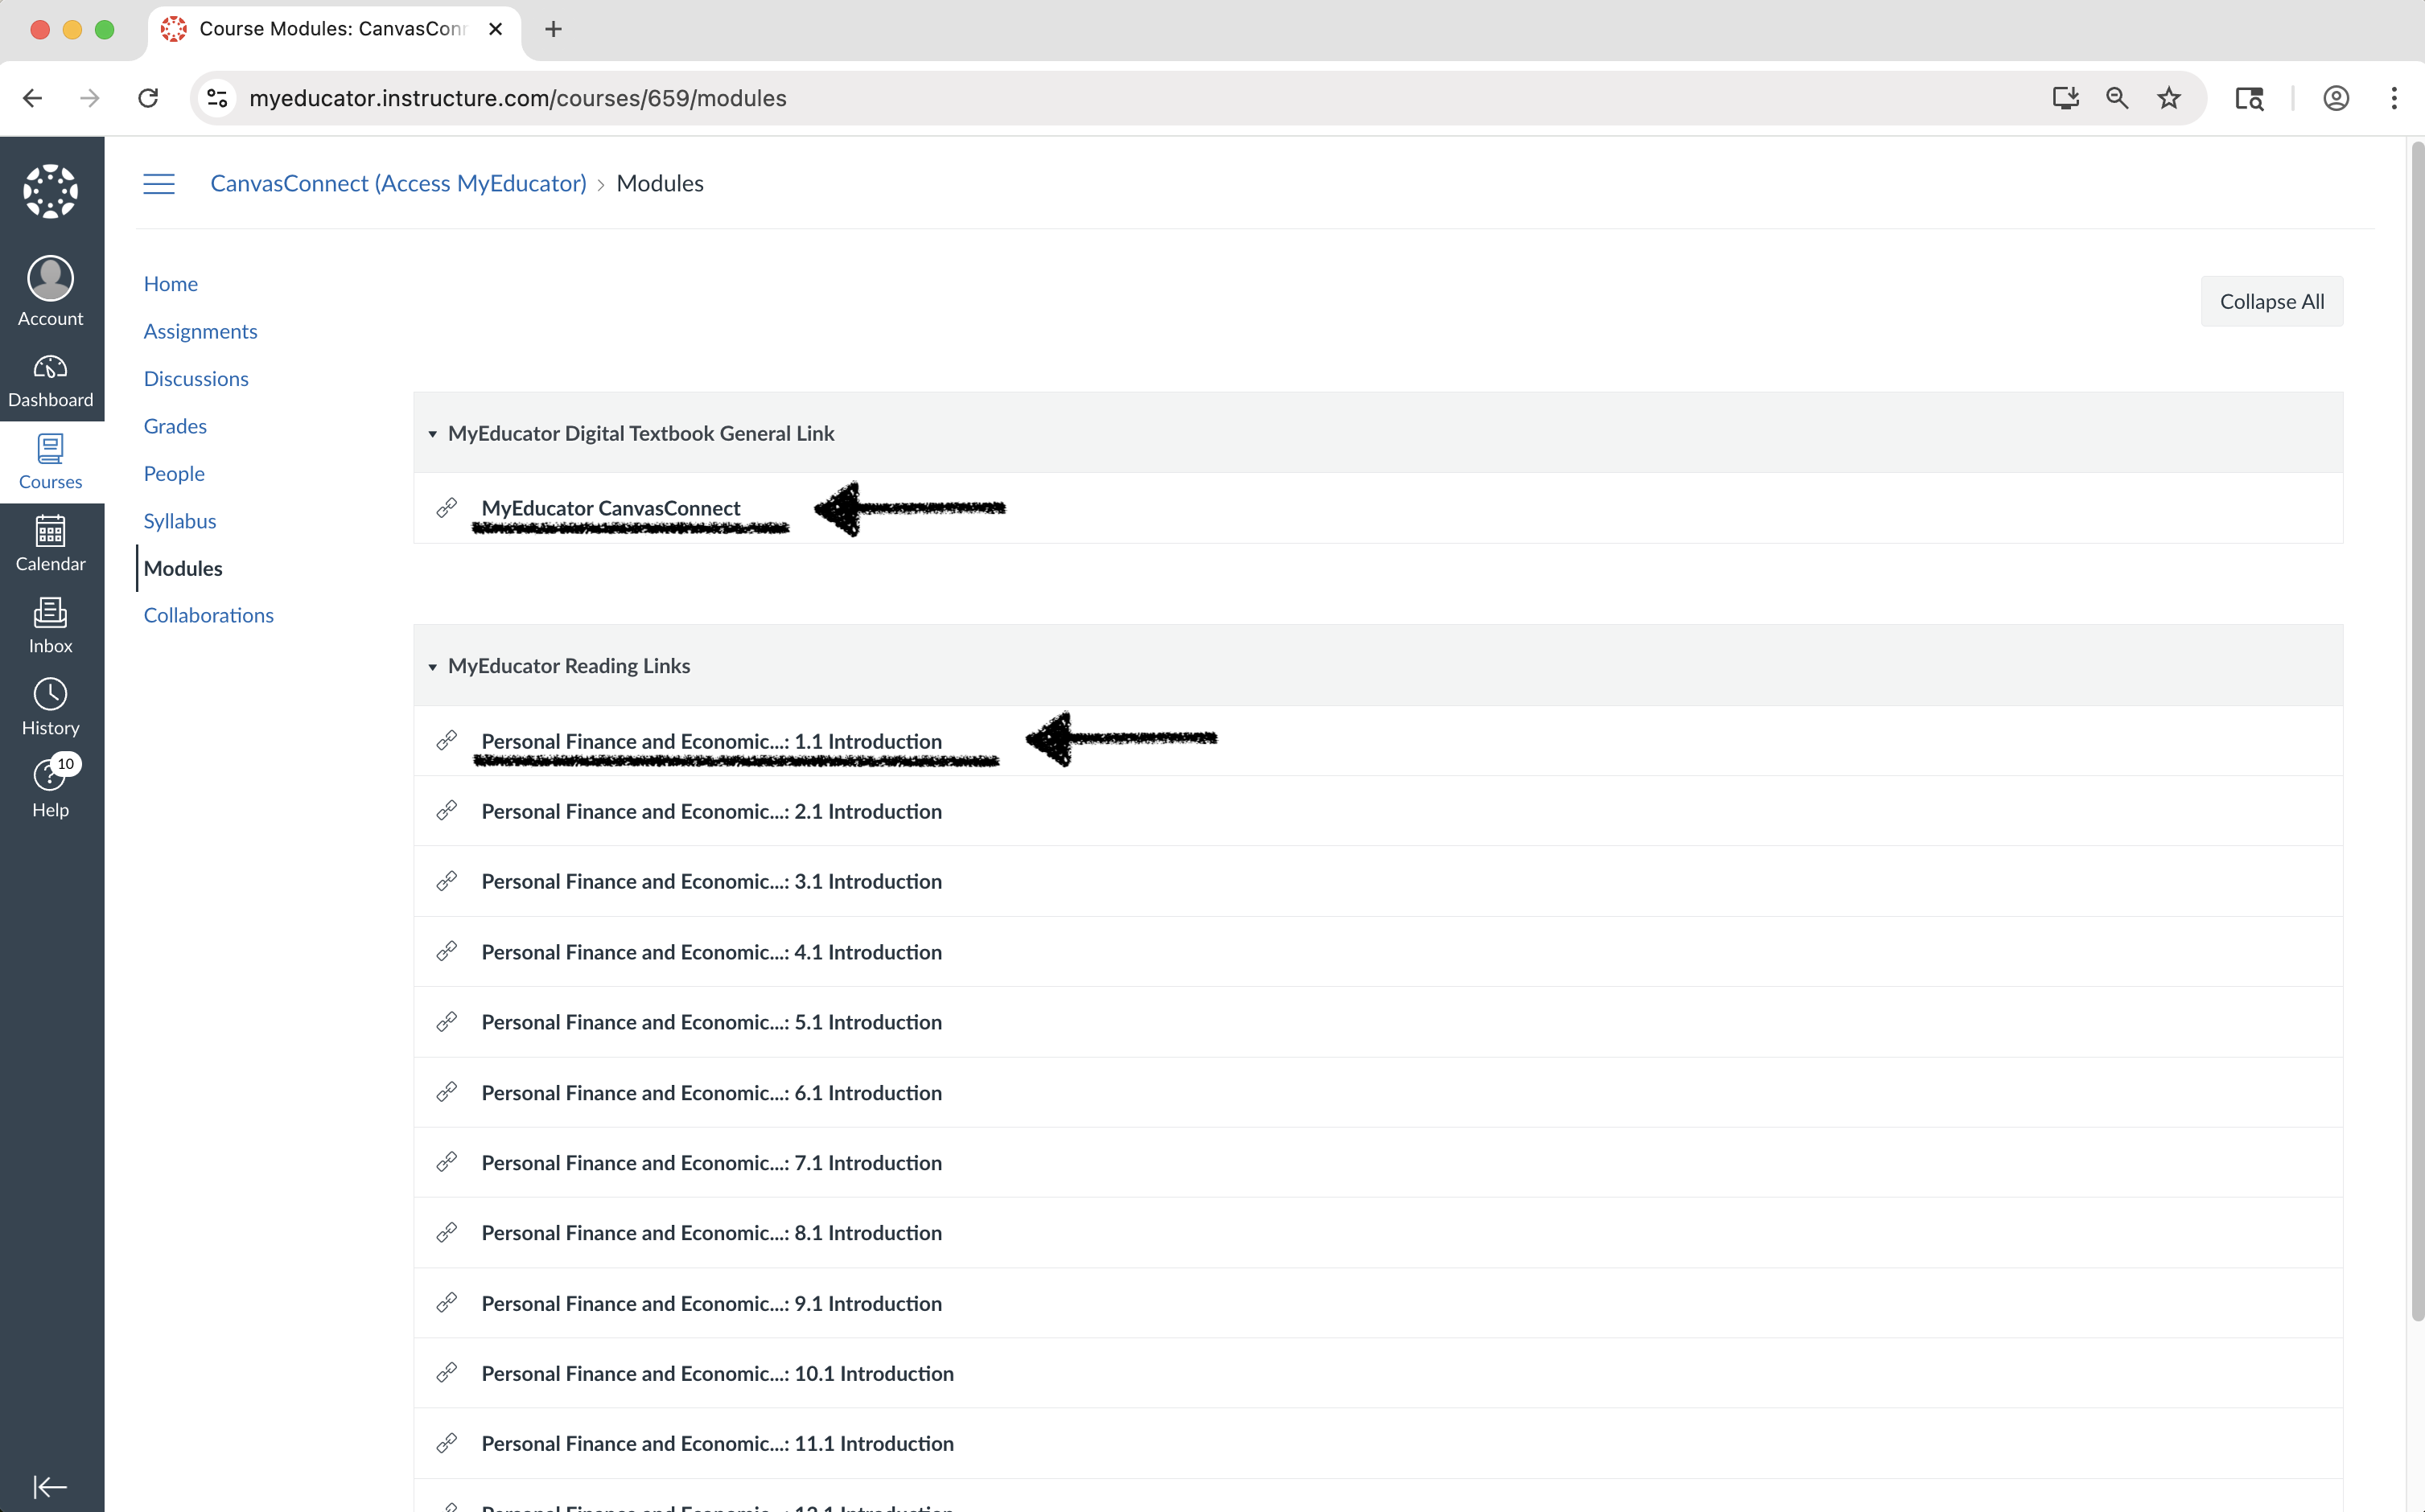Click the CanvasConnect breadcrumb link
2425x1512 pixels.
(398, 184)
